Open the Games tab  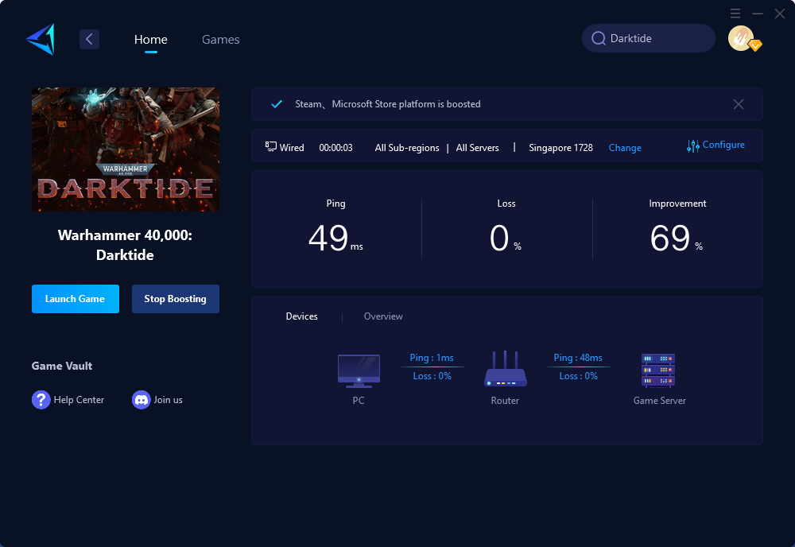pyautogui.click(x=220, y=39)
